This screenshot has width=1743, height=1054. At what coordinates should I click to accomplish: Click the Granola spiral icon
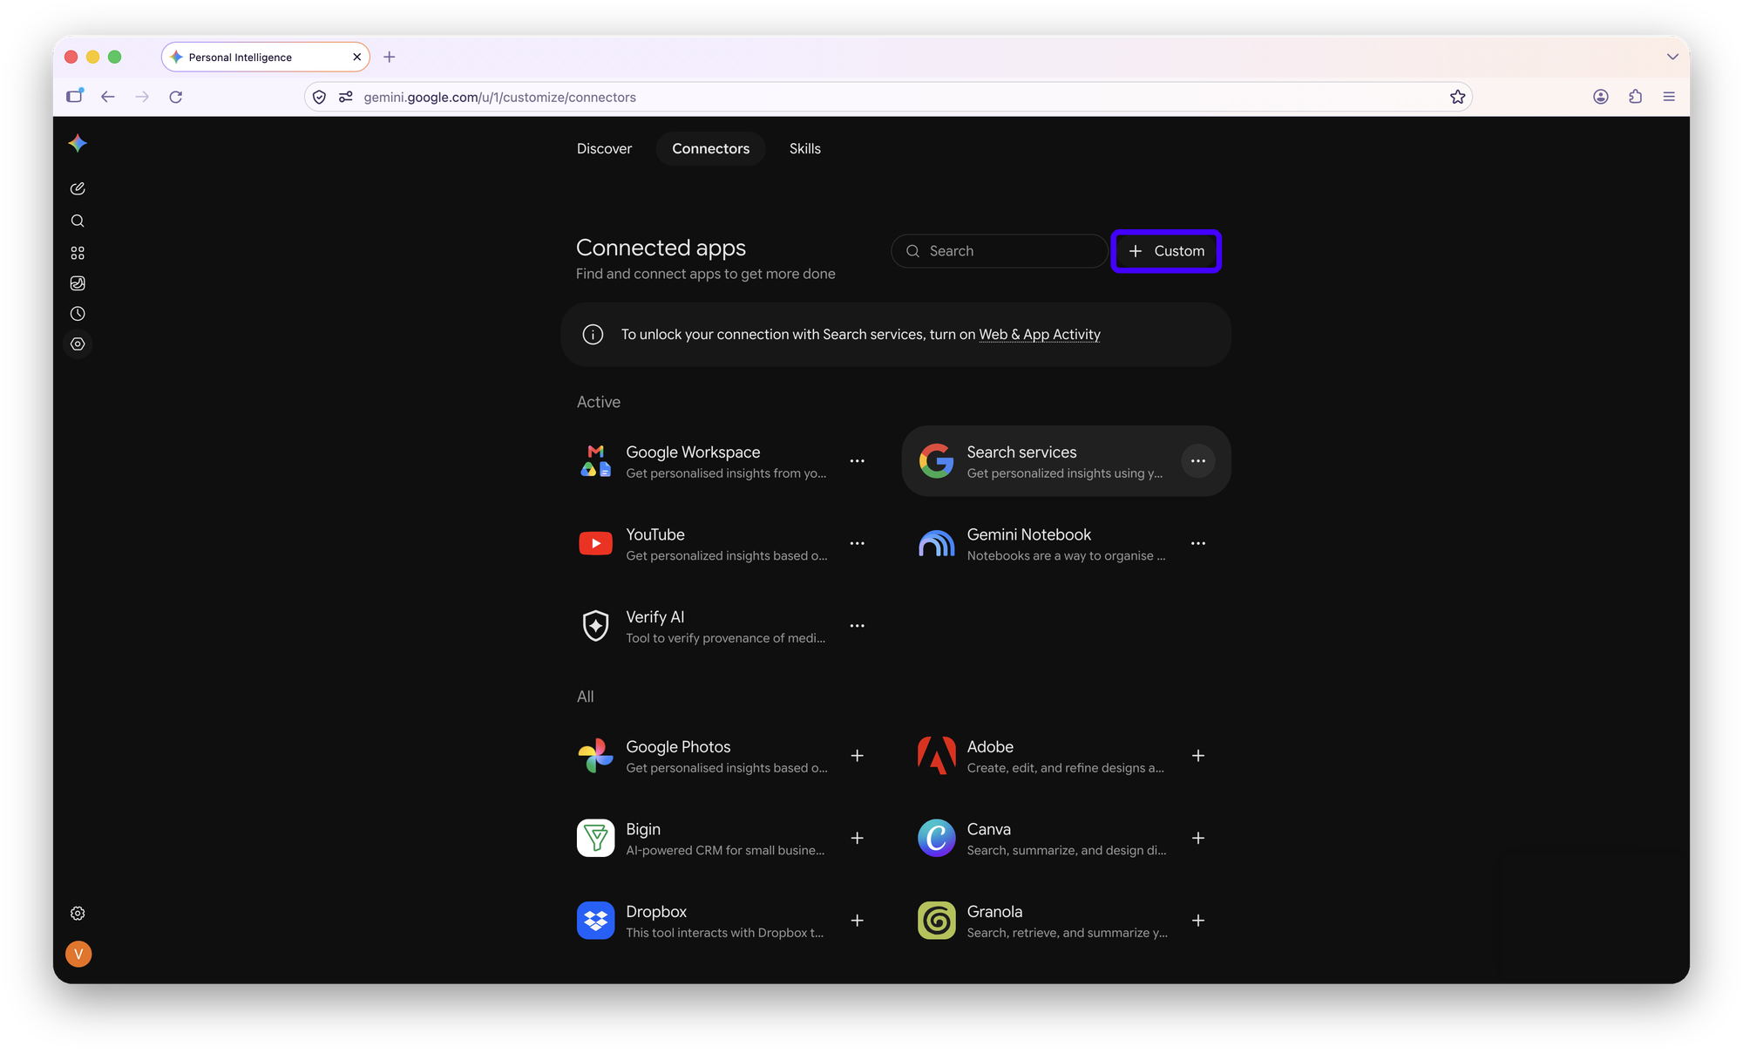tap(937, 921)
